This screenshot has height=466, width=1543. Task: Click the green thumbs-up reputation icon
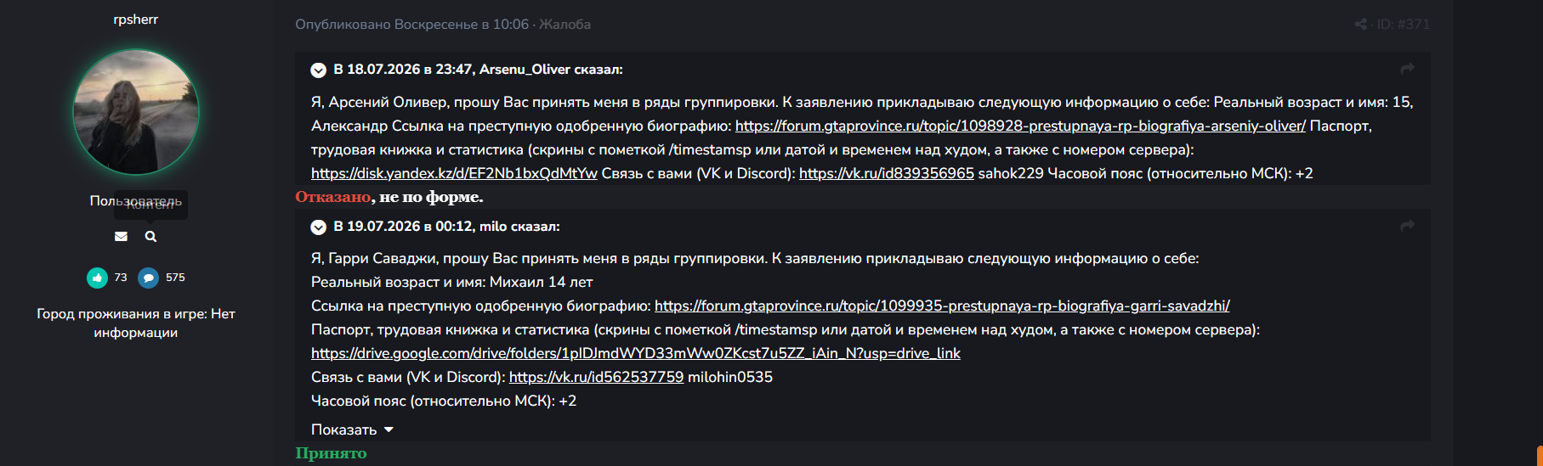(x=97, y=278)
